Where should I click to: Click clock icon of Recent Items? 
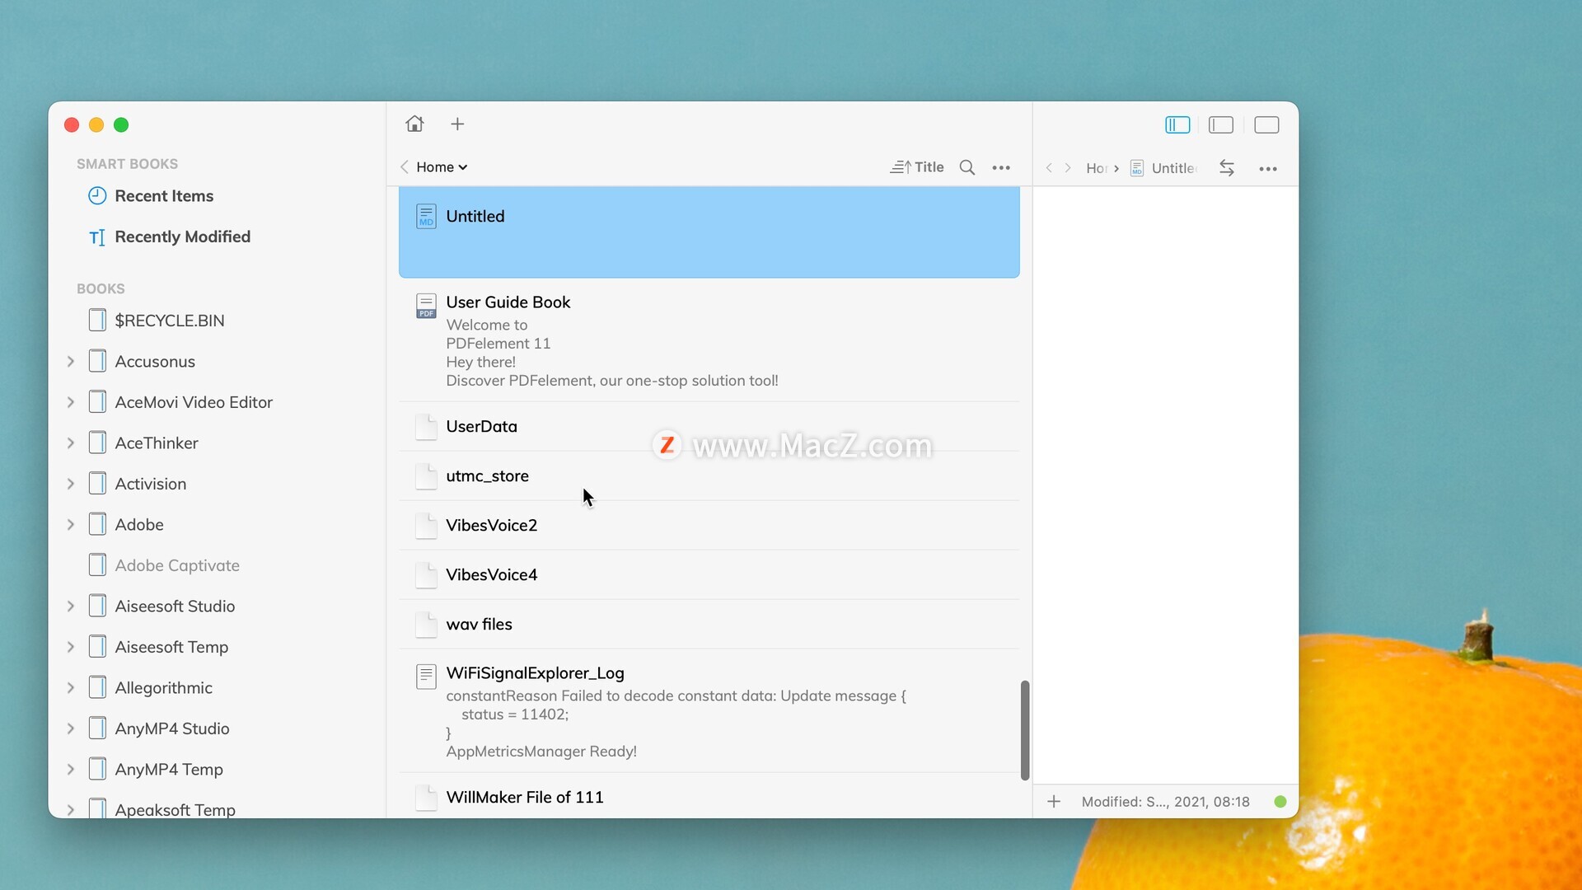(x=97, y=196)
